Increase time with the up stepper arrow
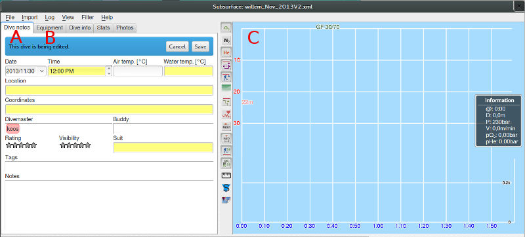Image resolution: width=525 pixels, height=237 pixels. click(x=109, y=69)
